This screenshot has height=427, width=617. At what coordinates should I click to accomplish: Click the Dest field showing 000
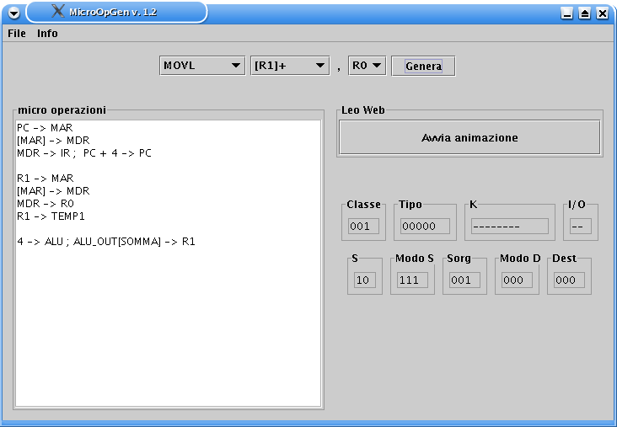pyautogui.click(x=569, y=280)
